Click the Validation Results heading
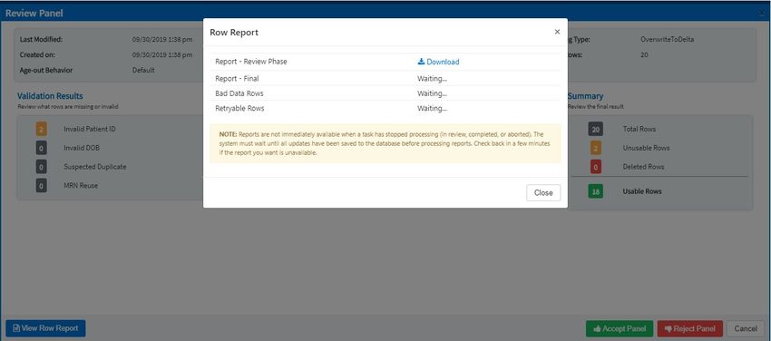This screenshot has width=771, height=341. click(50, 96)
